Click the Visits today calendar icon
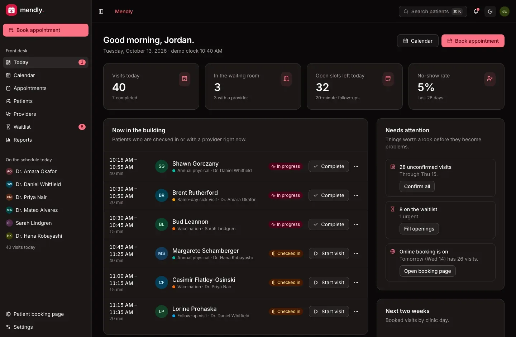 pos(185,79)
